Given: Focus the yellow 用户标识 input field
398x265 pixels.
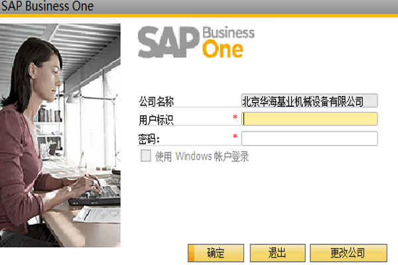Looking at the screenshot, I should click(309, 119).
